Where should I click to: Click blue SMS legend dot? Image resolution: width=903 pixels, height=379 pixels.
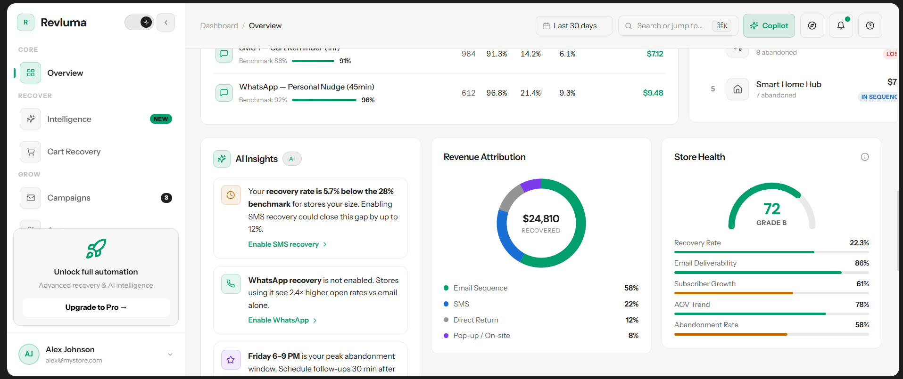(x=446, y=304)
